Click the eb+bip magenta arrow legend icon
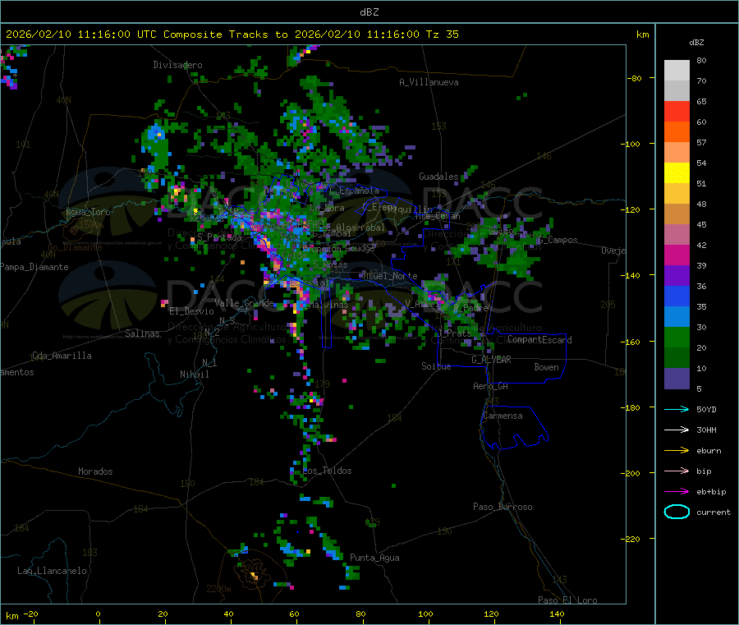Screen dimensions: 739x625 point(677,492)
